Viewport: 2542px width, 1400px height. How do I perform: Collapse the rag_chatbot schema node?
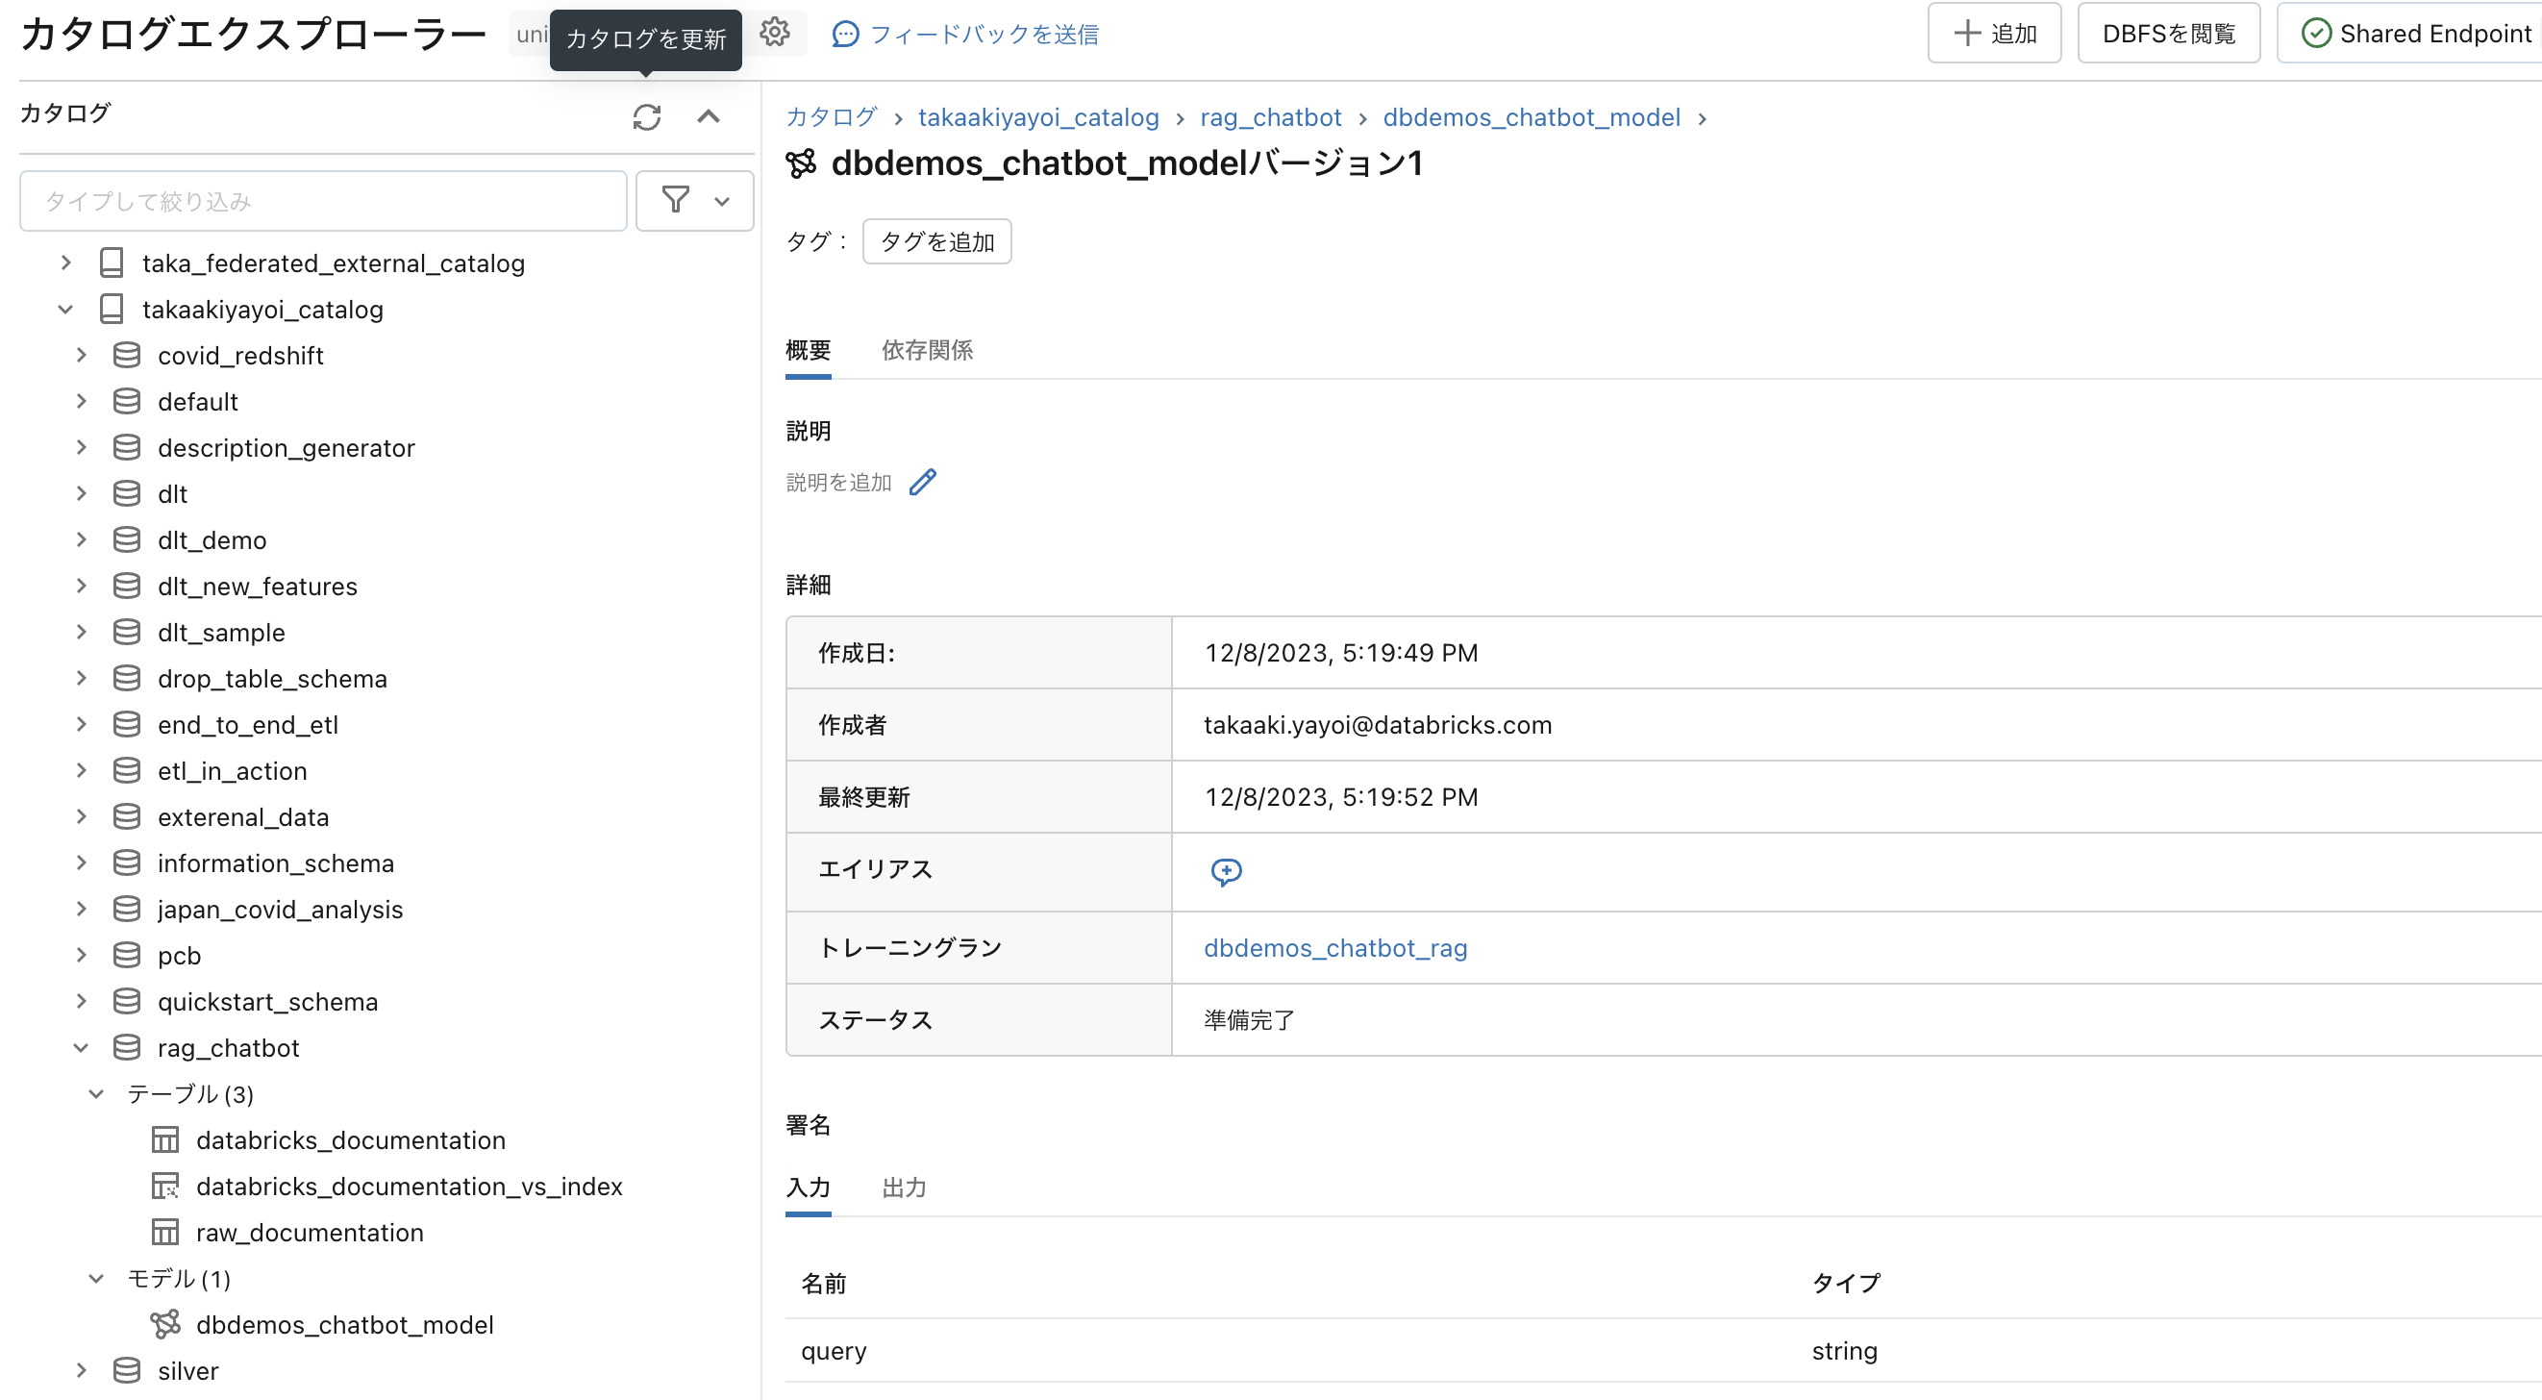coord(82,1048)
